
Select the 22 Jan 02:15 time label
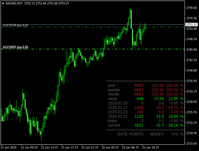coord(110,147)
